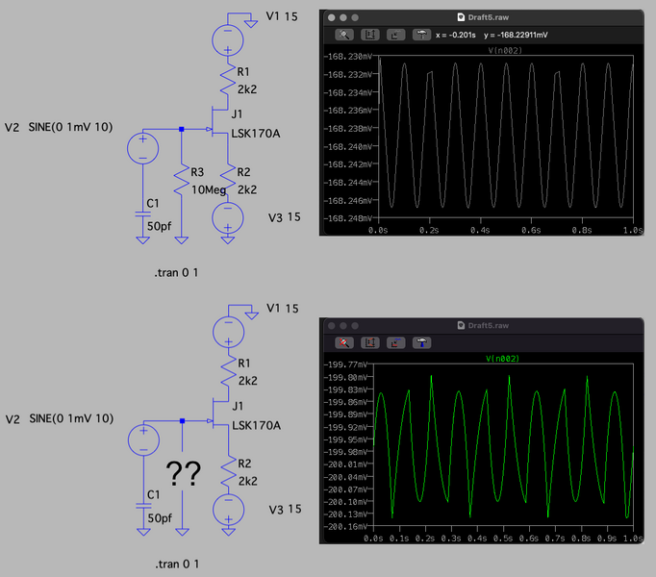656x577 pixels.
Task: Minimize the upper Draft5.raw plot window
Action: (x=344, y=17)
